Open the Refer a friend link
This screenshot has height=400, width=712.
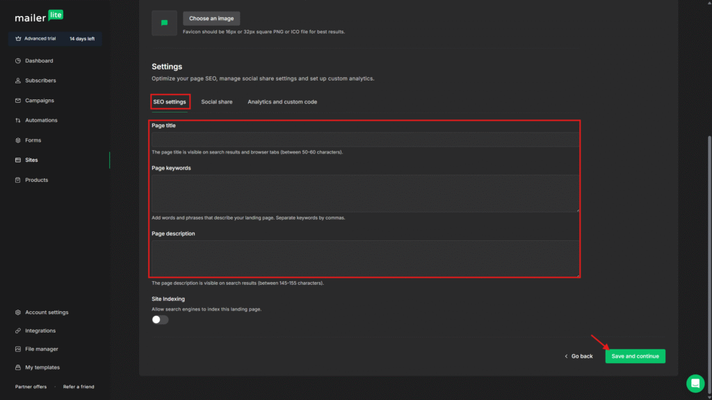[x=79, y=387]
